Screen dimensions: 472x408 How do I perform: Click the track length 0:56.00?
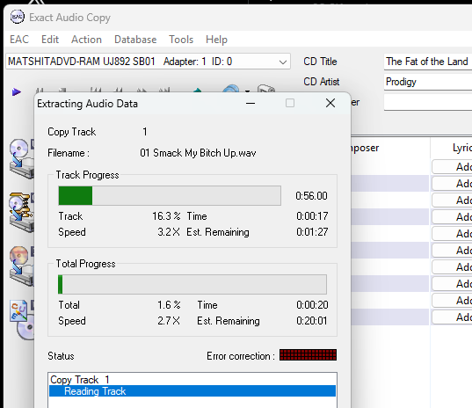click(x=311, y=196)
